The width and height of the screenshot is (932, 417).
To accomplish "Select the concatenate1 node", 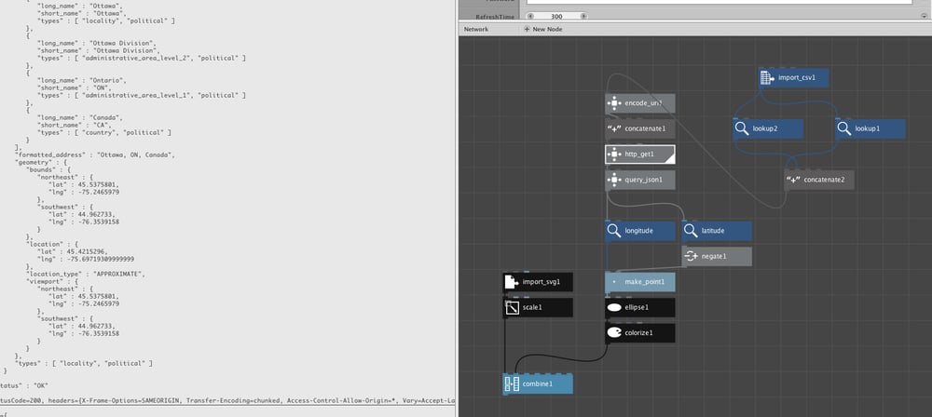I will (x=639, y=128).
